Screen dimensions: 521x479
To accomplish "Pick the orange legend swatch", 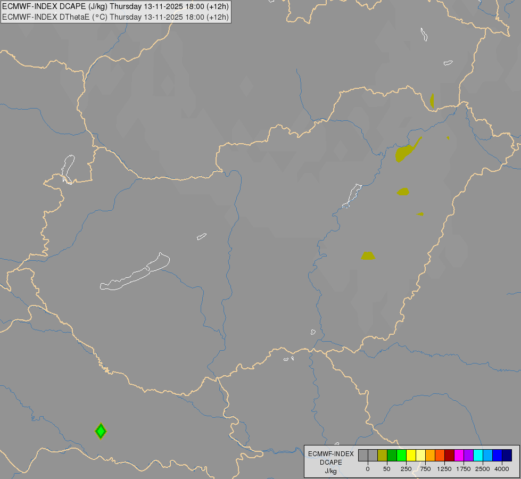I will point(431,455).
